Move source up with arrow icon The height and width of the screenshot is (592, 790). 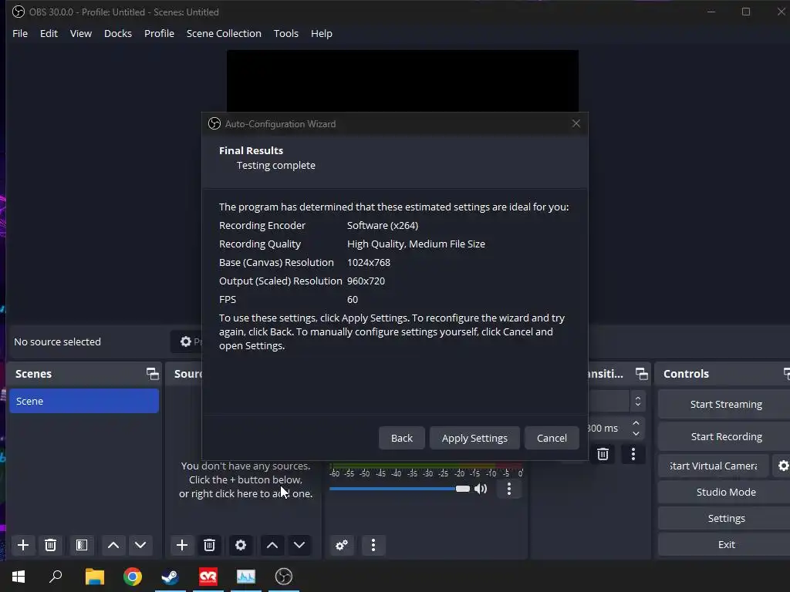click(272, 545)
